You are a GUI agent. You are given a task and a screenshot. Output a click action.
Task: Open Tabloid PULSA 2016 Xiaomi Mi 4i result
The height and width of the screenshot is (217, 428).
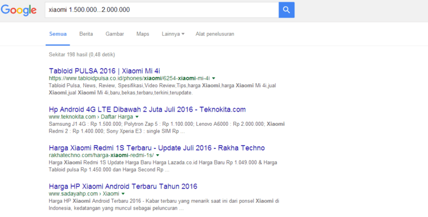point(104,71)
